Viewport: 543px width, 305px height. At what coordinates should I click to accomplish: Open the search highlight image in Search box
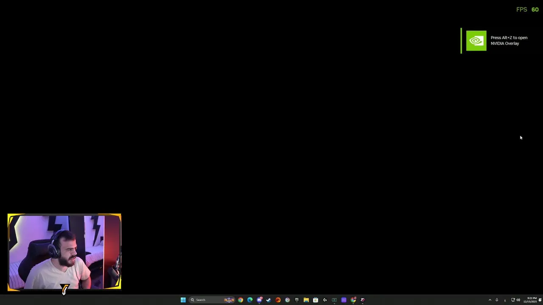(x=229, y=300)
